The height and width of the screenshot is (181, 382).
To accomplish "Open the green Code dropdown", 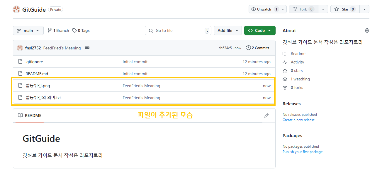I will pos(260,30).
